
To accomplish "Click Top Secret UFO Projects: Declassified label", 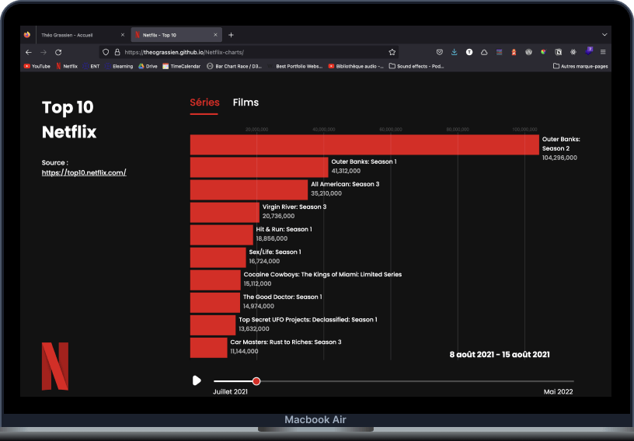I will 308,320.
